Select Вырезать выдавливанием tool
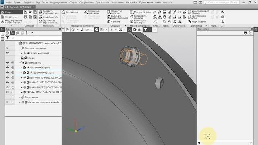The image size is (258, 145). (117, 17)
